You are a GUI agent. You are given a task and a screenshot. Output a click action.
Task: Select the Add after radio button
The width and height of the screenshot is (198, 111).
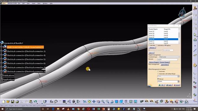tap(149, 45)
